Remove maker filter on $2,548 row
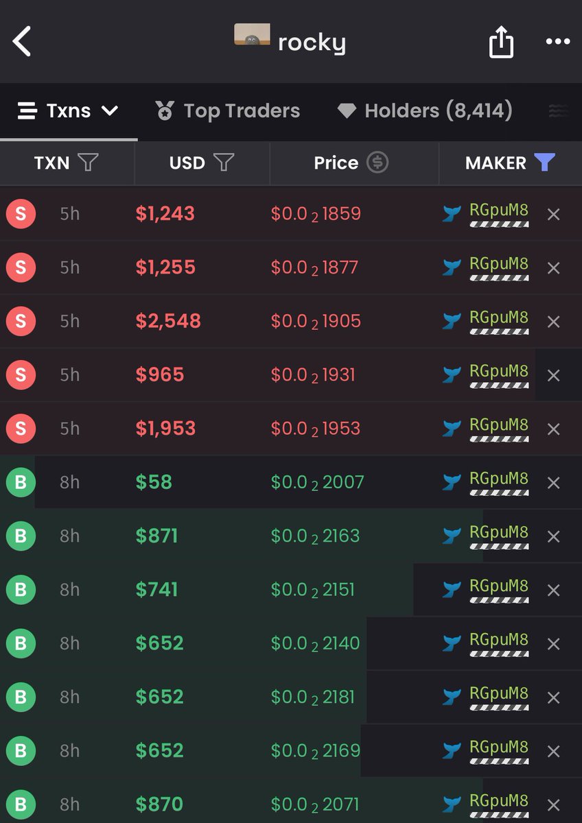 click(554, 322)
